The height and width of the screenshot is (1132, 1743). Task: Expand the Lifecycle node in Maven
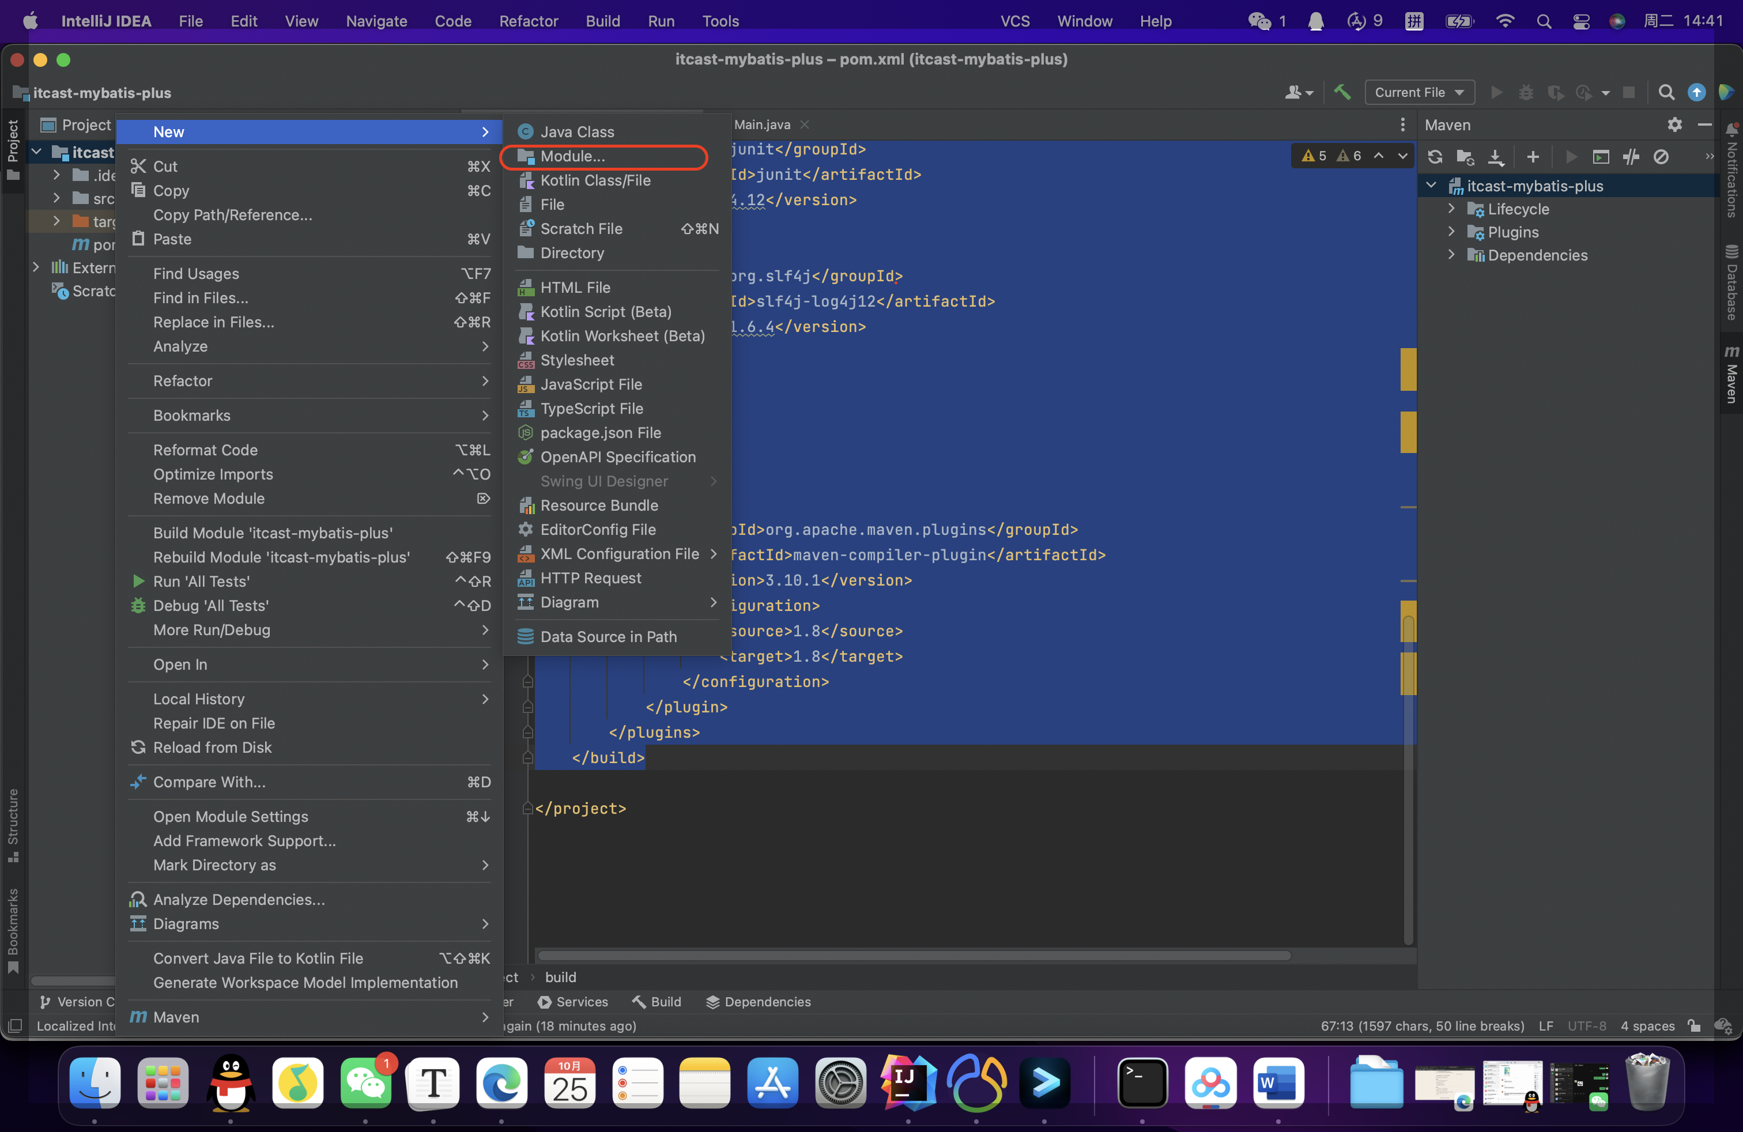point(1451,209)
